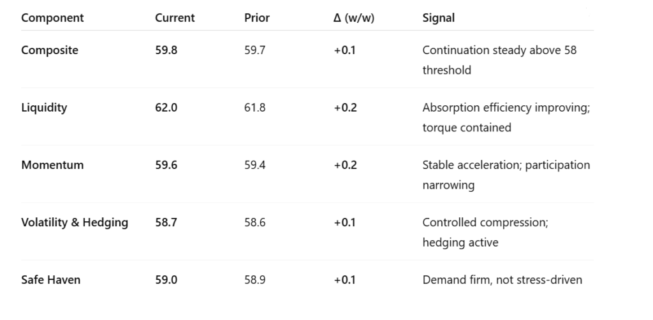This screenshot has height=320, width=653.
Task: Click the Safe Haven current value 59.0
Action: tap(166, 280)
